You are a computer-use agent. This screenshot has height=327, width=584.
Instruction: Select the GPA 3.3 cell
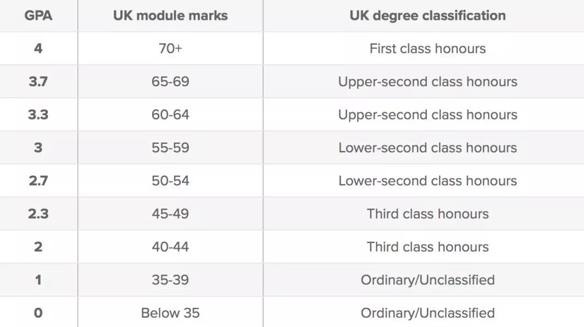tap(38, 115)
